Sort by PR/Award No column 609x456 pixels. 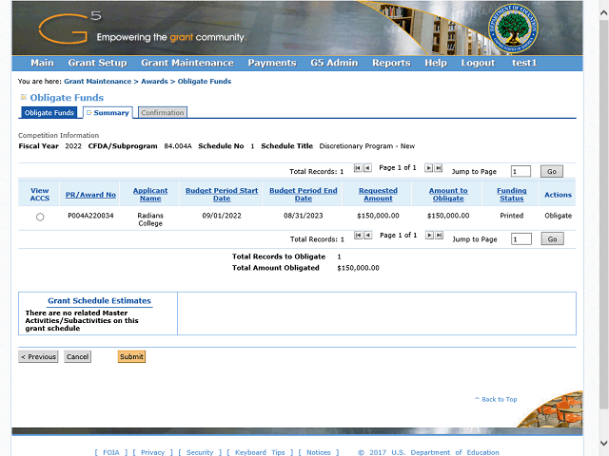[90, 195]
